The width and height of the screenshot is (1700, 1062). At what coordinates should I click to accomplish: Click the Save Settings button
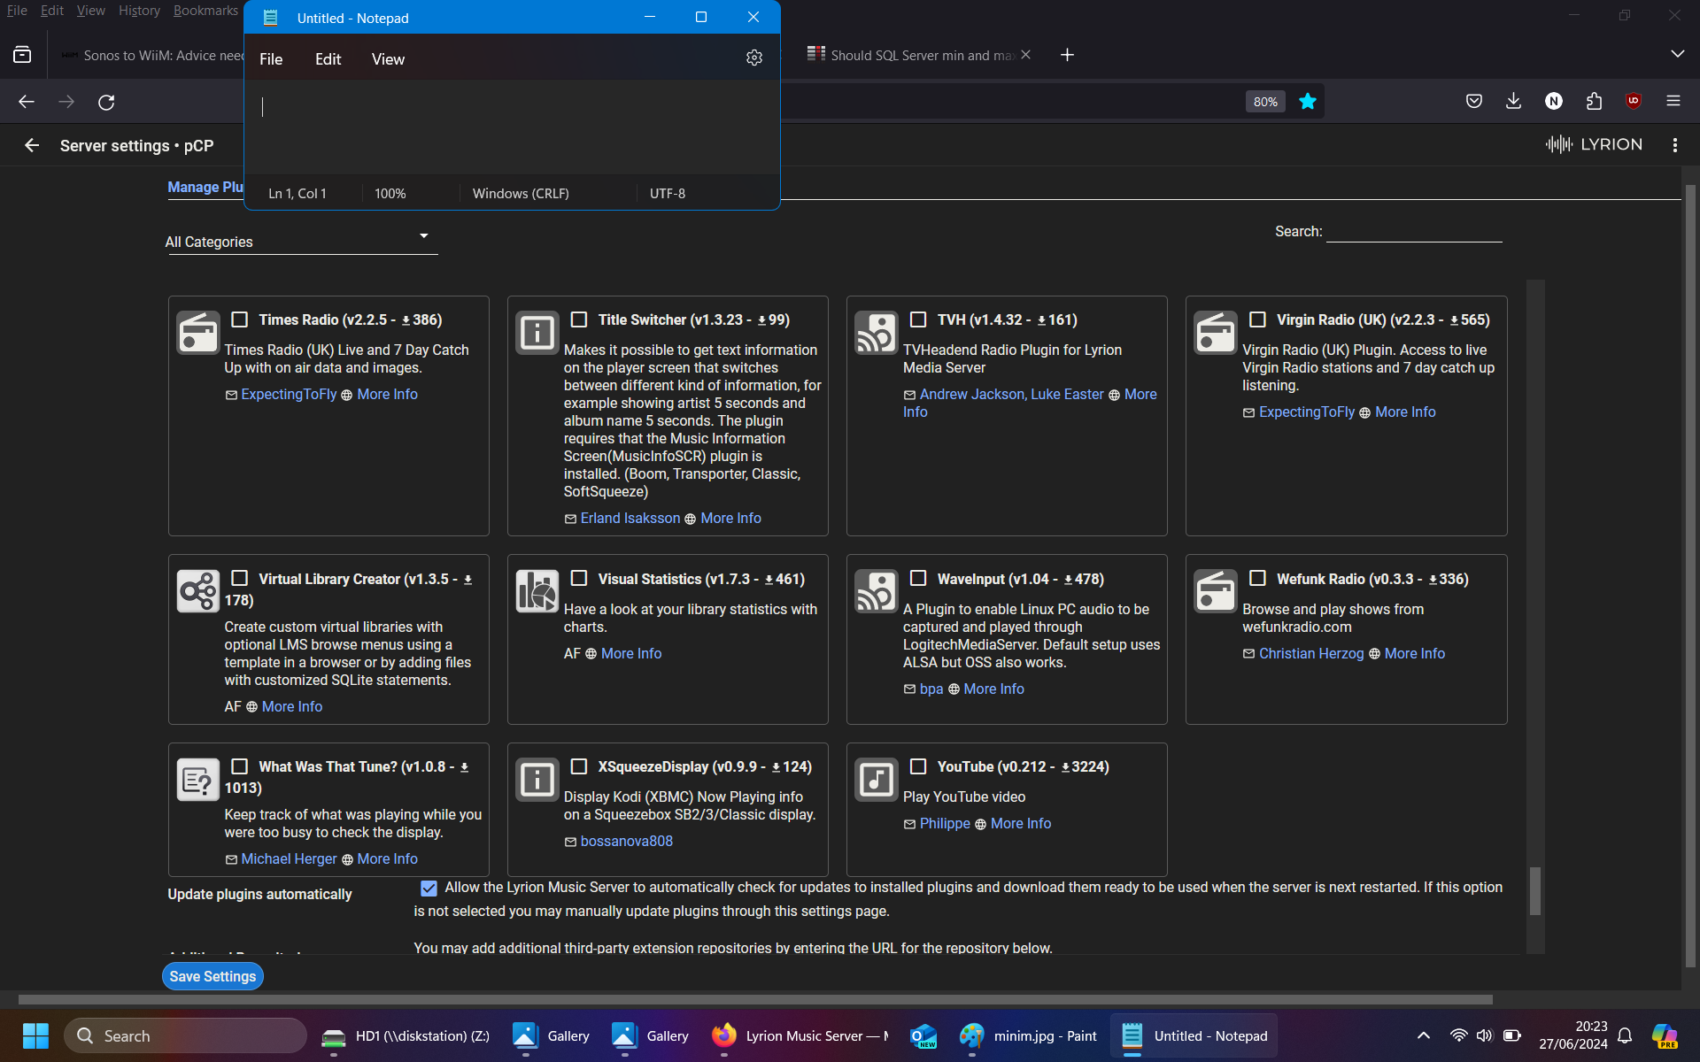point(212,976)
